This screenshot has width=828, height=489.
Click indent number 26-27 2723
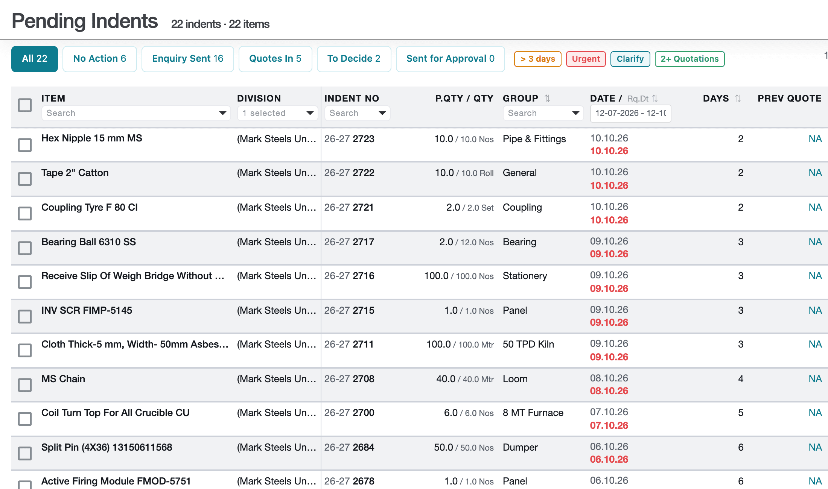[x=349, y=139]
